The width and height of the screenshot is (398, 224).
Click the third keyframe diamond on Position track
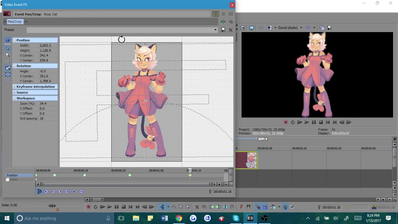(x=85, y=175)
